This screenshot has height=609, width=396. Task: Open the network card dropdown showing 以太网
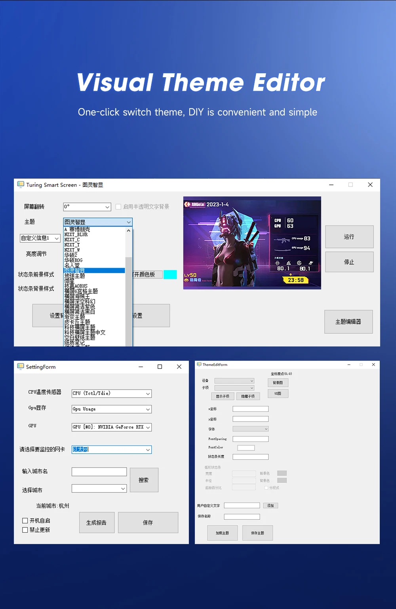[112, 449]
